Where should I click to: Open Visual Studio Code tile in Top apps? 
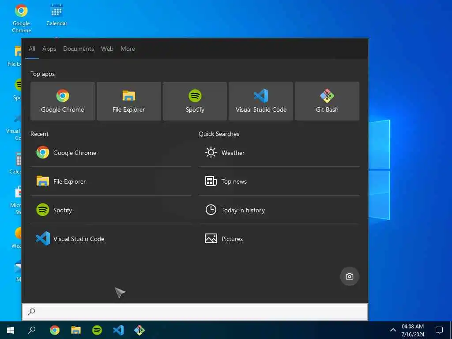(x=261, y=101)
